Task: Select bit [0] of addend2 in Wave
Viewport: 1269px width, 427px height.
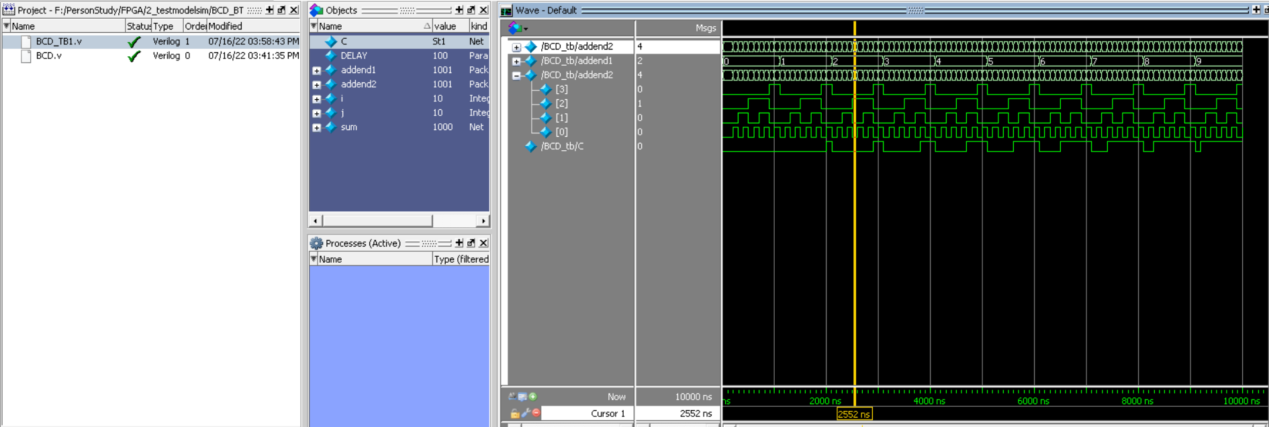Action: [561, 132]
